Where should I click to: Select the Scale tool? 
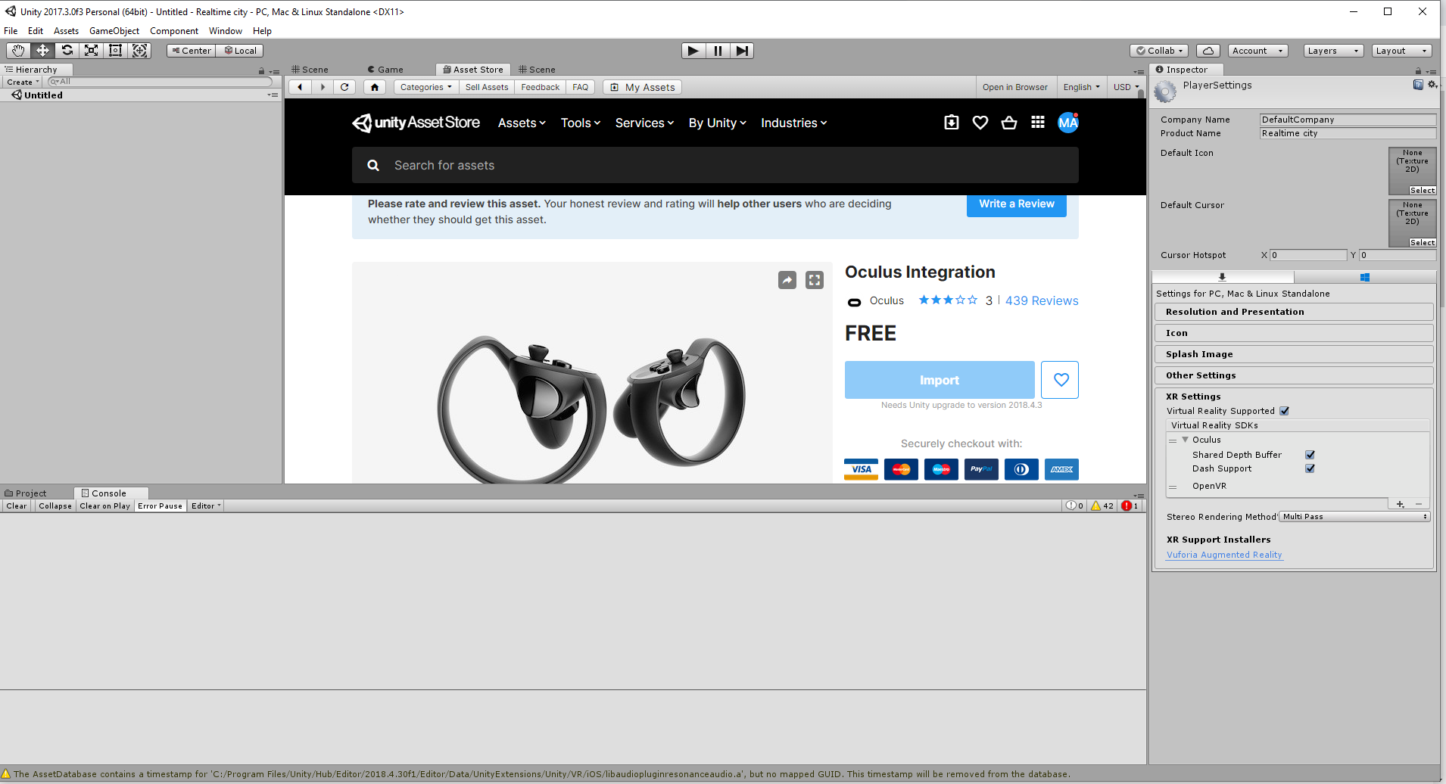pyautogui.click(x=91, y=50)
